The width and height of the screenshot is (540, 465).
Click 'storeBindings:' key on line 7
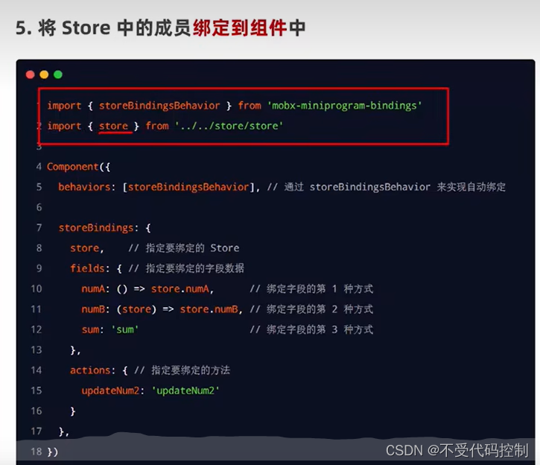[x=98, y=228]
